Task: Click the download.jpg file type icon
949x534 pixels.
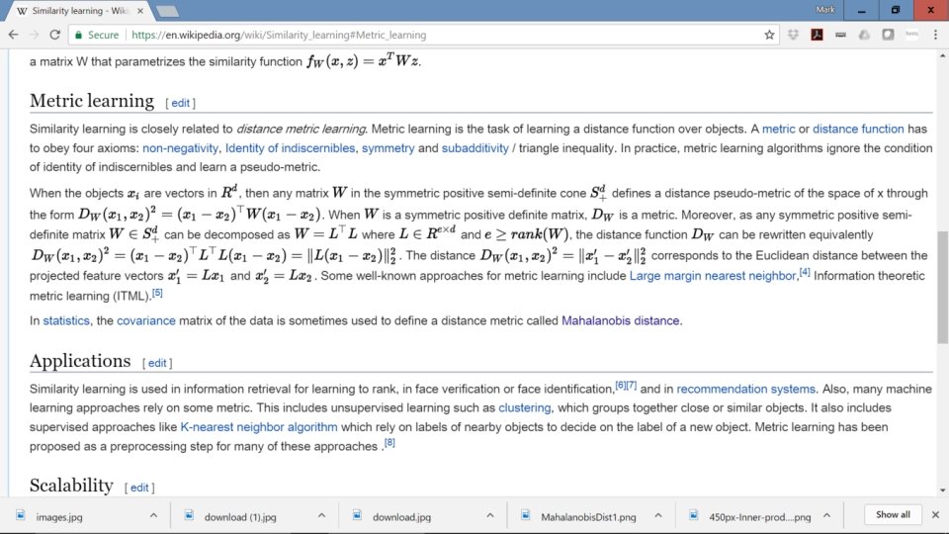Action: point(357,515)
